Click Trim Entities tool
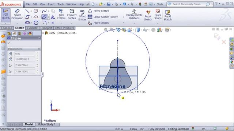234x131 pixels. point(61,14)
